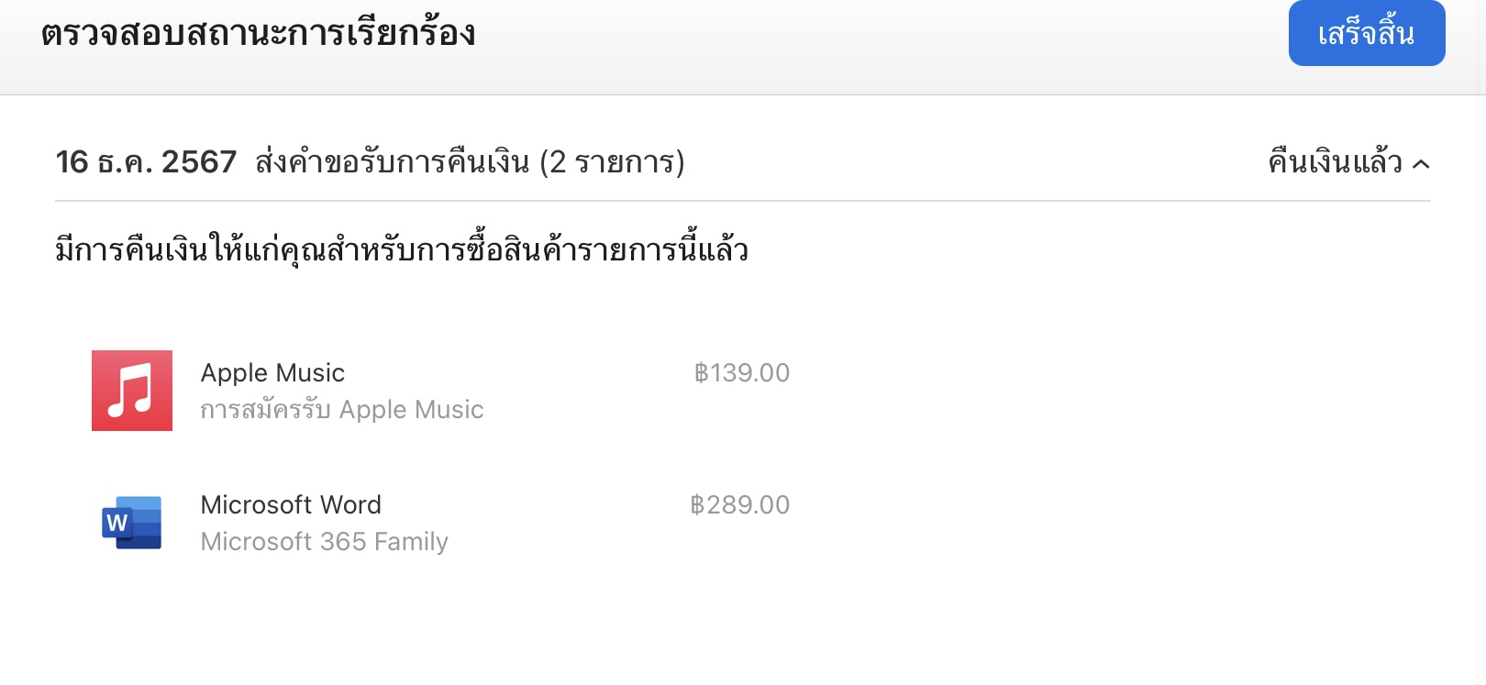Screen dimensions: 1486x685
Task: Open the Microsoft Word app icon
Action: (x=132, y=523)
